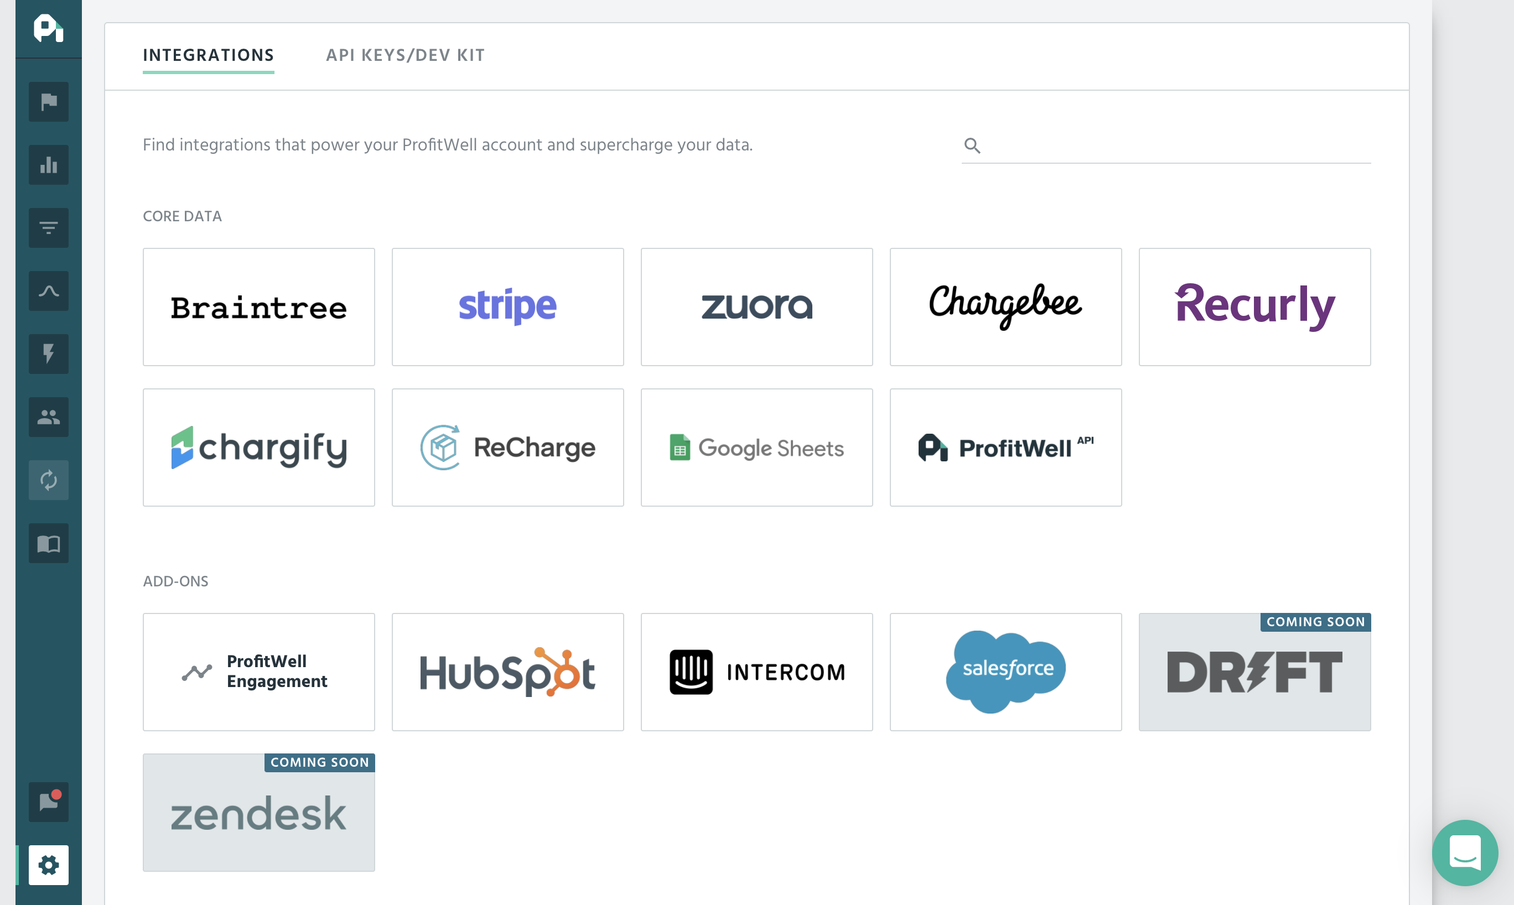The image size is (1514, 905).
Task: Focus the integrations search field
Action: point(1166,147)
